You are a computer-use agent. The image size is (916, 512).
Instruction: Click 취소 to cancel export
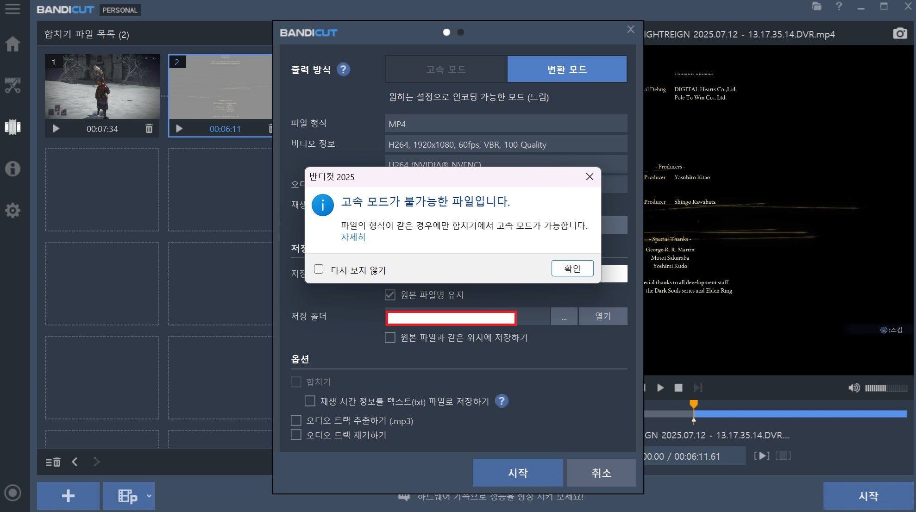pyautogui.click(x=601, y=473)
